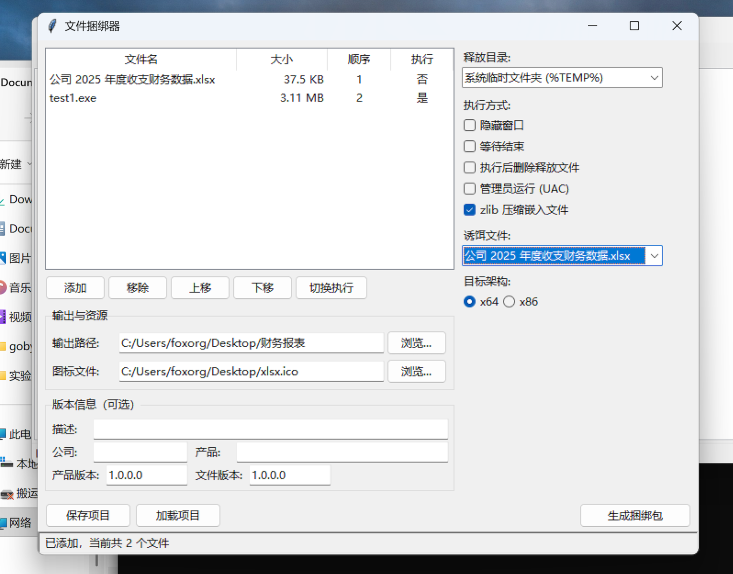Enable the 等待结束 checkbox

(469, 146)
